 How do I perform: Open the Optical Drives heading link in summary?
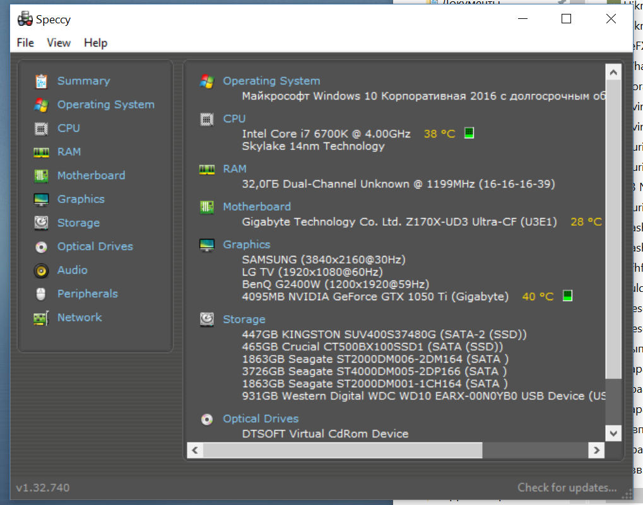coord(261,419)
